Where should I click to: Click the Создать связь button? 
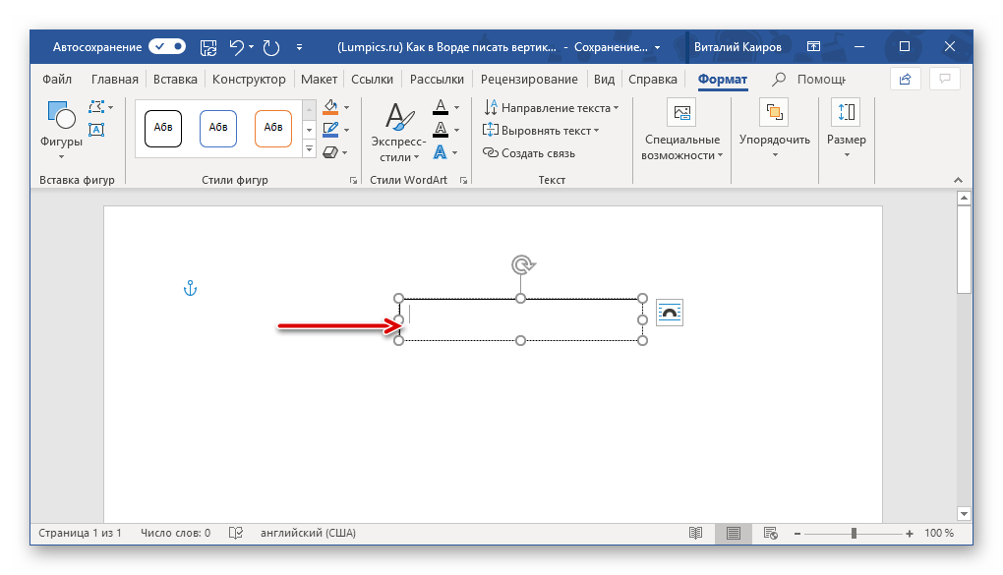click(529, 153)
